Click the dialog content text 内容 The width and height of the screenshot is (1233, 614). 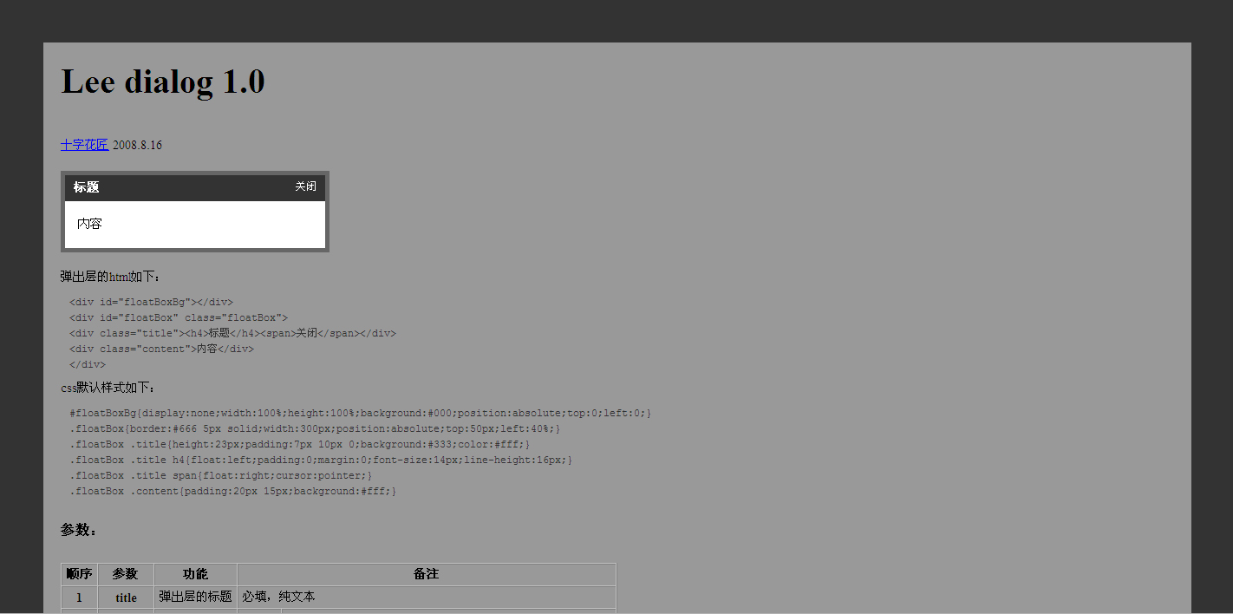(x=89, y=224)
